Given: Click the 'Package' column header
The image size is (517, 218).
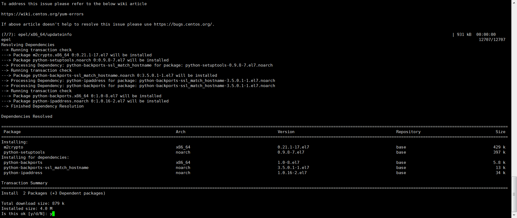Looking at the screenshot, I should (12, 132).
